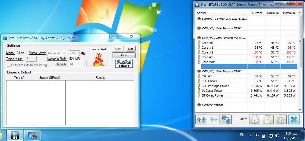Select the Core Max thermometer icon
305x141 pixels.
199,62
